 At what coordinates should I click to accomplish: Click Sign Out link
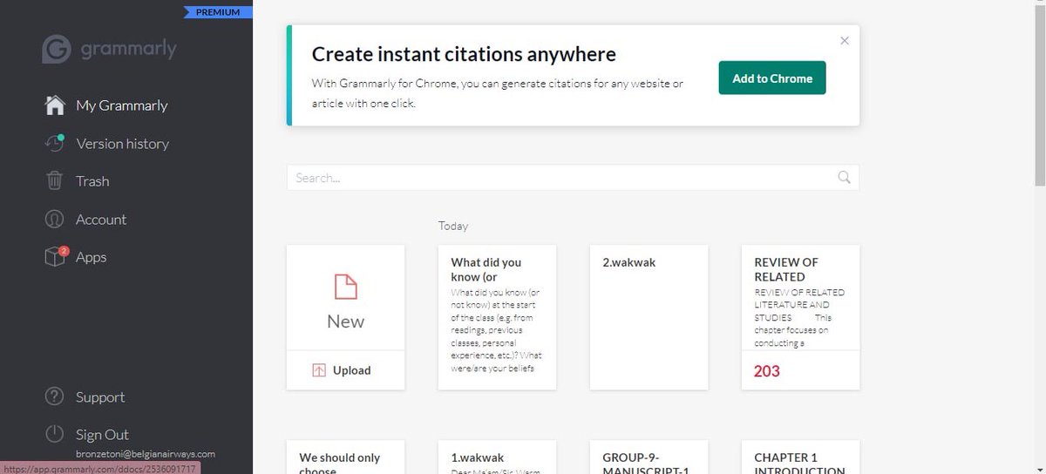coord(102,435)
